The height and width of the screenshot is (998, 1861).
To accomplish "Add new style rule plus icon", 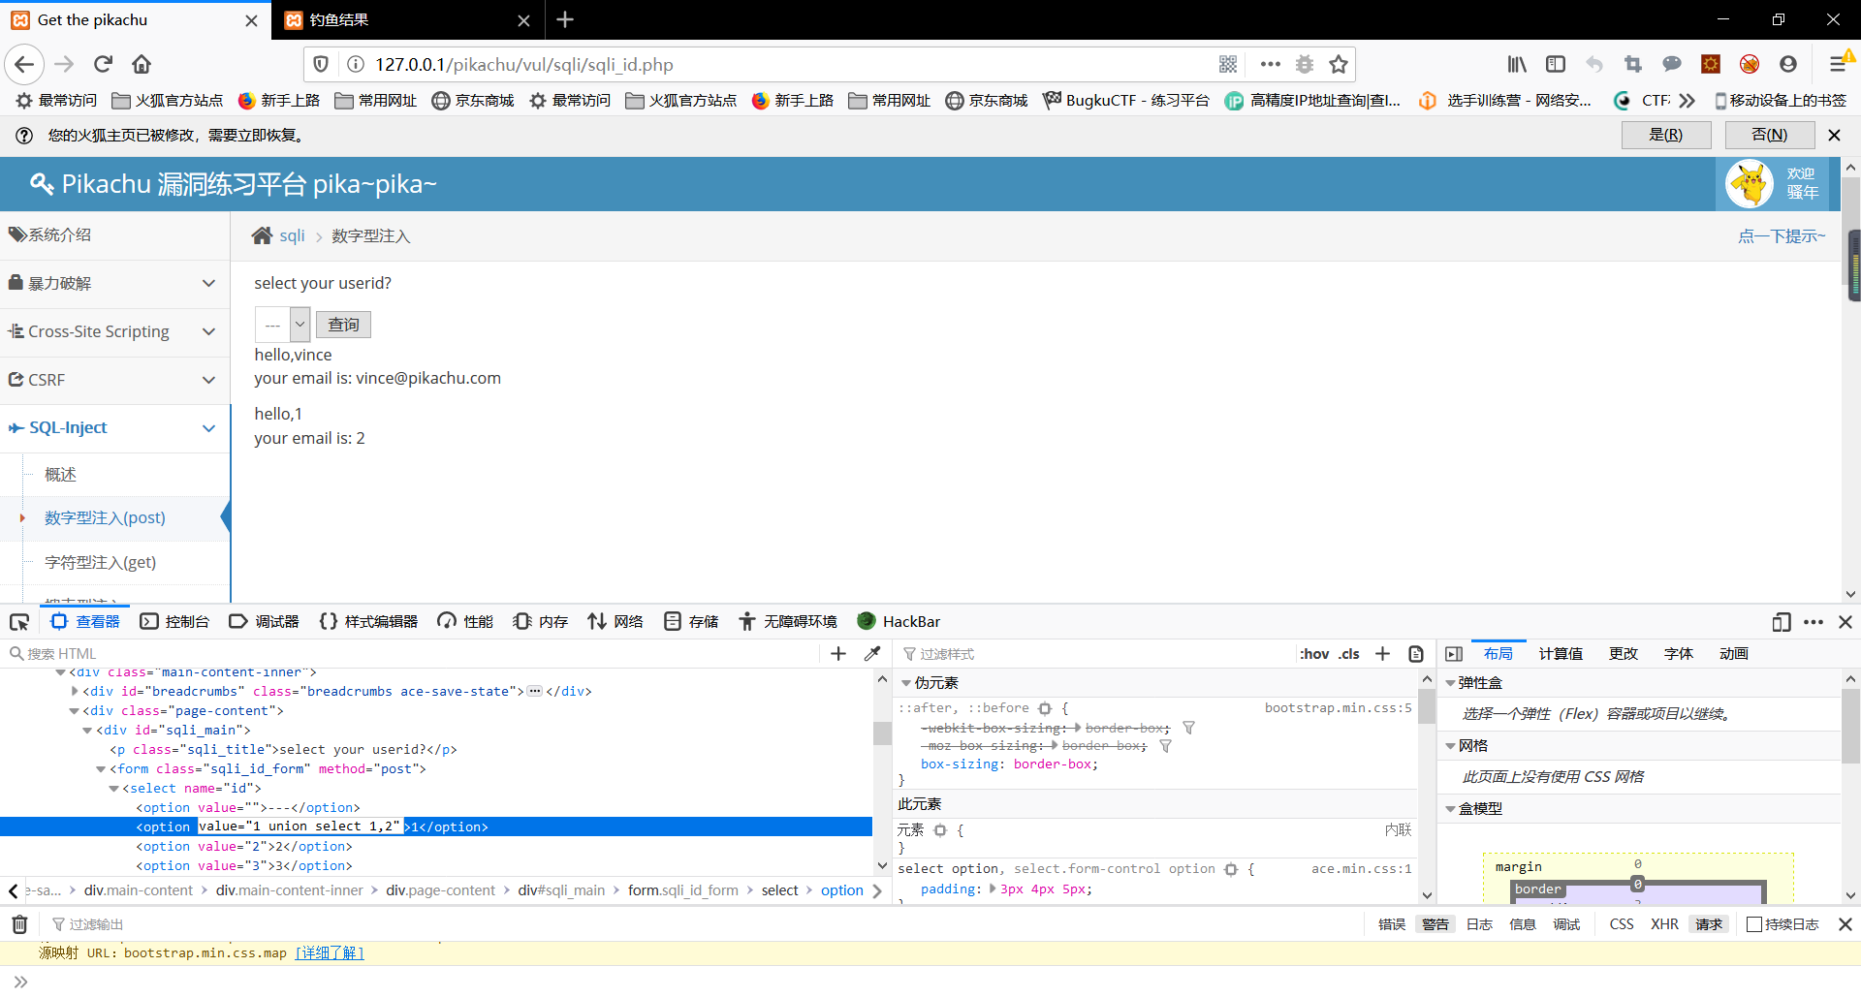I will coord(1383,654).
